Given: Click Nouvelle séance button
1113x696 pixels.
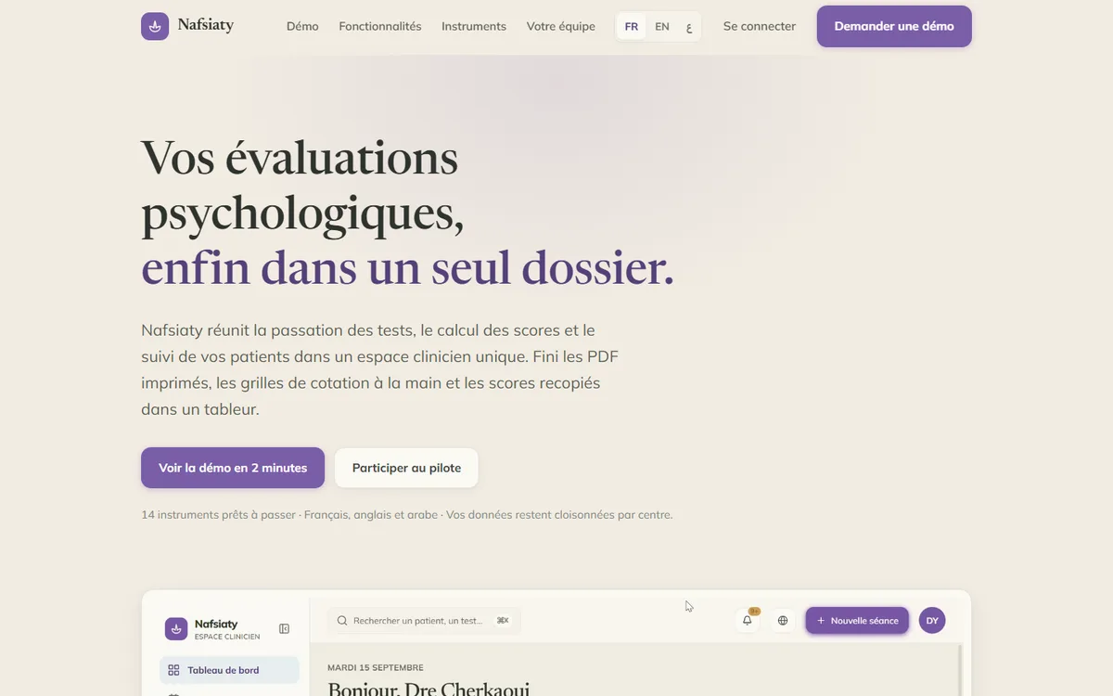Looking at the screenshot, I should (x=857, y=621).
